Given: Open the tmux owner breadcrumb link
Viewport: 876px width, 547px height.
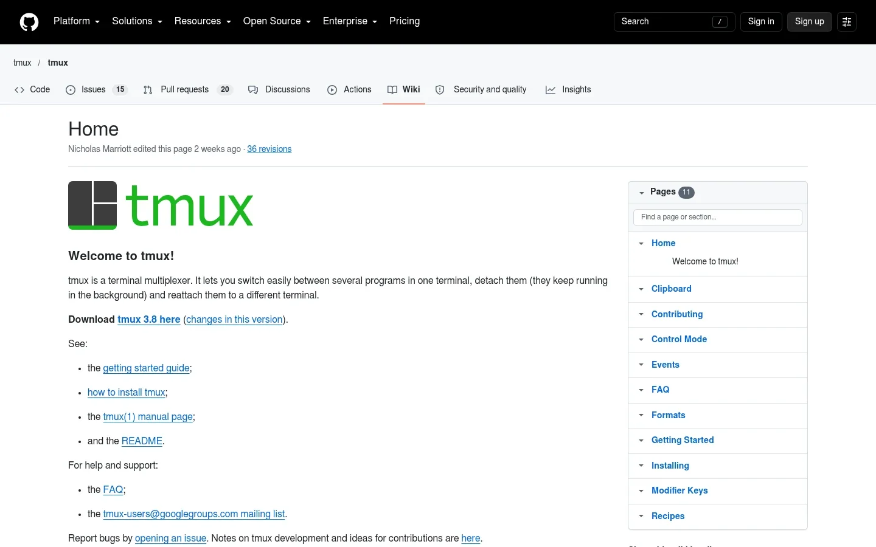Looking at the screenshot, I should pyautogui.click(x=23, y=63).
